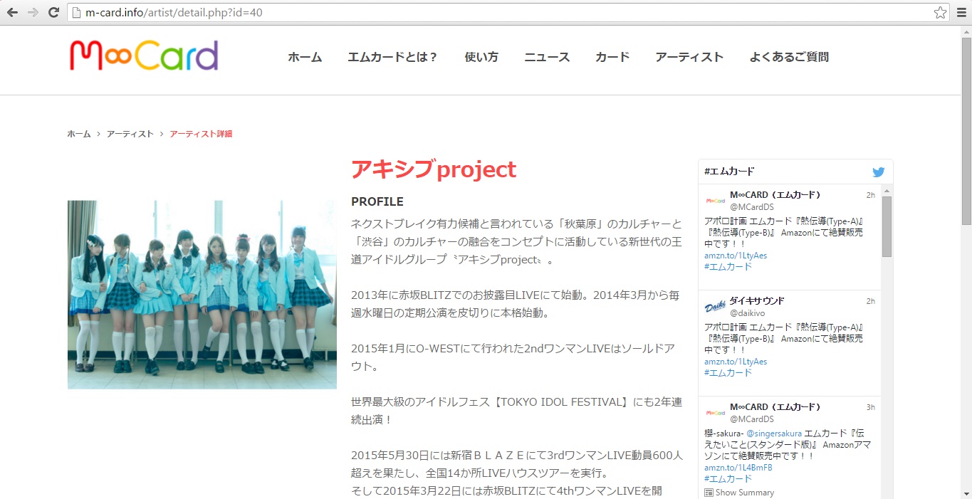Viewport: 972px width, 499px height.
Task: Open the アーティスト menu item
Action: (689, 57)
